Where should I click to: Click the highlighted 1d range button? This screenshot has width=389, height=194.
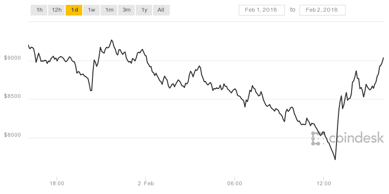coord(74,10)
